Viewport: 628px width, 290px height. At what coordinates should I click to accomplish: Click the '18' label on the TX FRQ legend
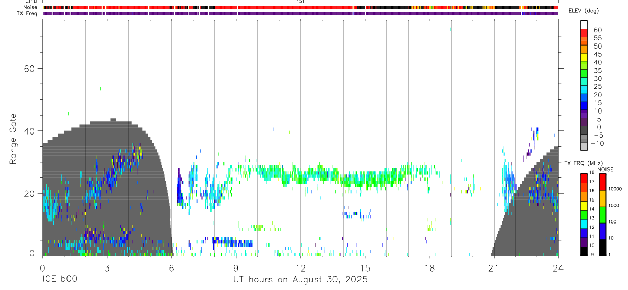(592, 172)
